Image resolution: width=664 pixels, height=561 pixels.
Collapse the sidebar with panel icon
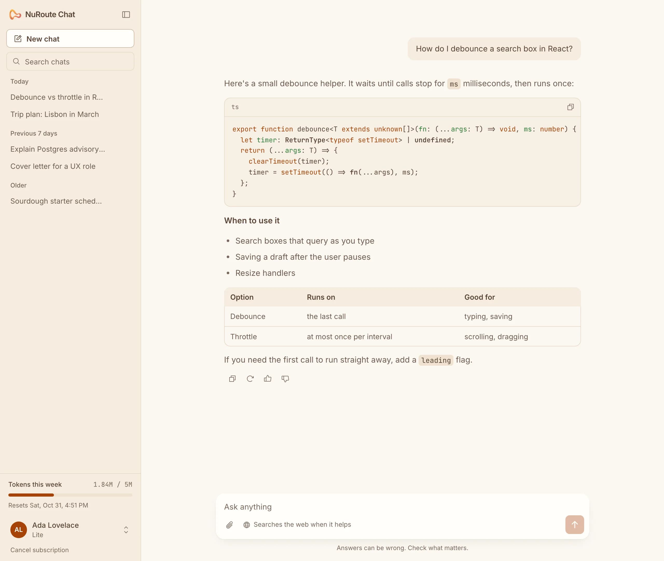126,15
